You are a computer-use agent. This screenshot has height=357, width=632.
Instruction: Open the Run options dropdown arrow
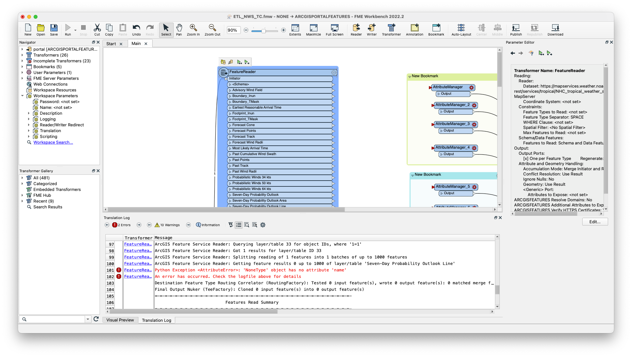pos(75,30)
